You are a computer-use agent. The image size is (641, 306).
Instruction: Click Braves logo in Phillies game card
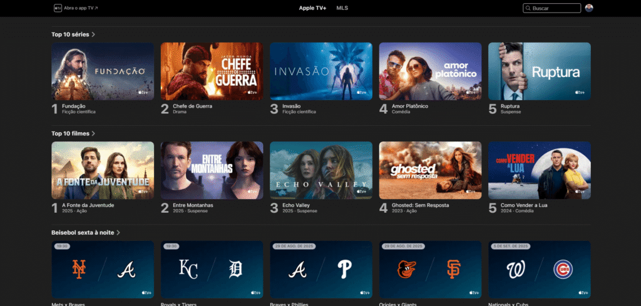(x=297, y=270)
